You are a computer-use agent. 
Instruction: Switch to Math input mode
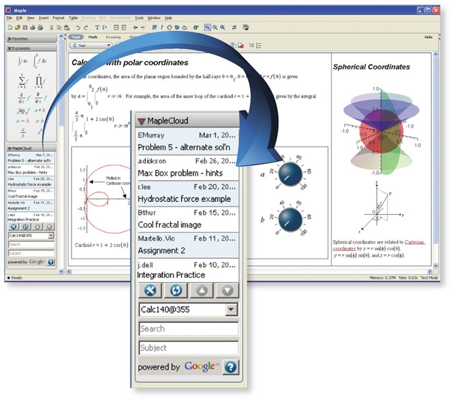[x=94, y=37]
